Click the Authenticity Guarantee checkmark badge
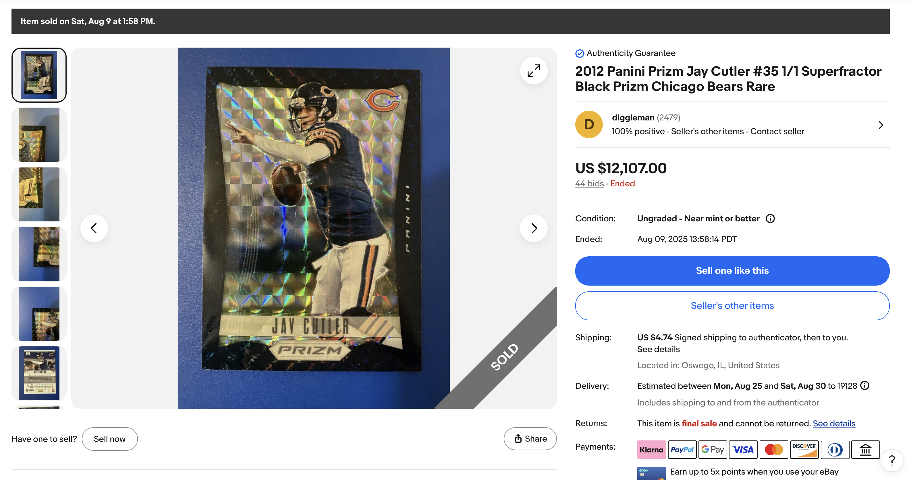This screenshot has height=480, width=911. pos(579,53)
